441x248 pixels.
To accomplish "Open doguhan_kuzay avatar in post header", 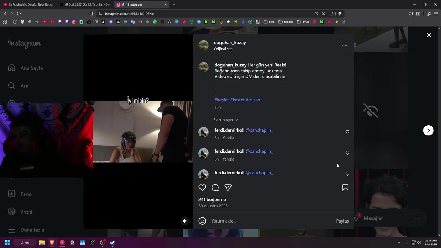I will point(204,45).
